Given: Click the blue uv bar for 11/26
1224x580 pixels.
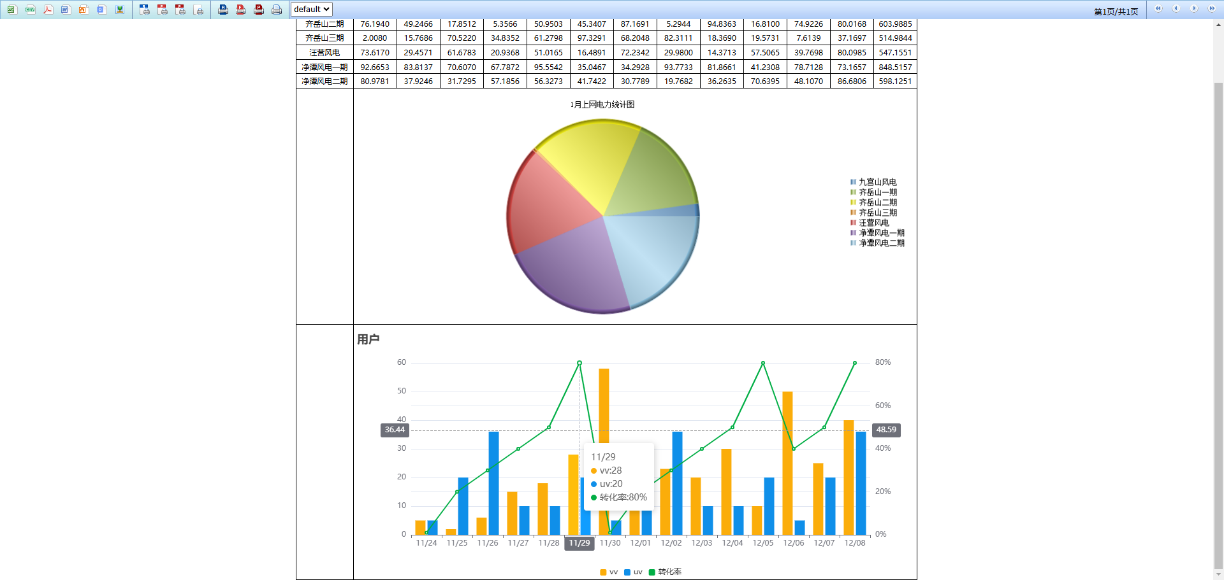Looking at the screenshot, I should 493,483.
